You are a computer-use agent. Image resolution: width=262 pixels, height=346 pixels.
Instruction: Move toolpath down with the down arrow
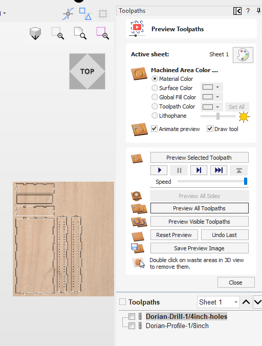(257, 302)
